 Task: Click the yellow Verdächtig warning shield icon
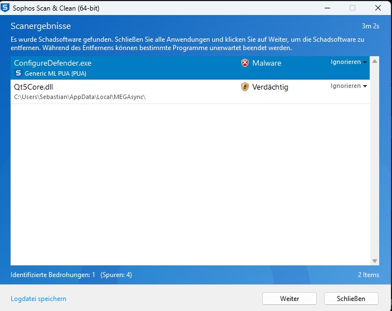[x=245, y=87]
